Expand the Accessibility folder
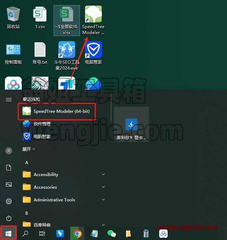227x240 pixels. pyautogui.click(x=64, y=174)
